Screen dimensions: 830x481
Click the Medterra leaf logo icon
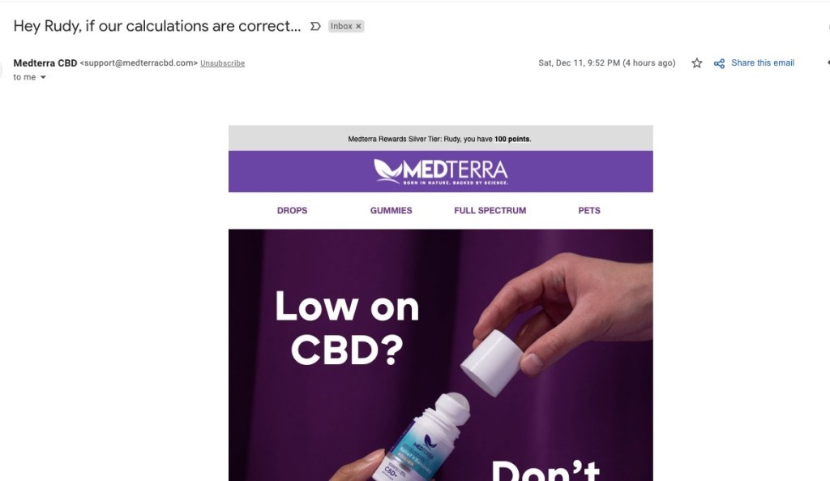point(388,171)
